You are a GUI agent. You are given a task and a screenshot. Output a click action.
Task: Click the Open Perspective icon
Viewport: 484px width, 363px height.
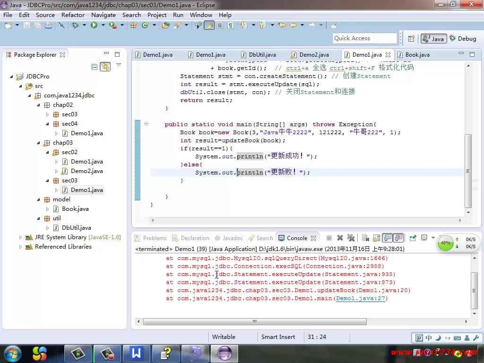tap(412, 39)
